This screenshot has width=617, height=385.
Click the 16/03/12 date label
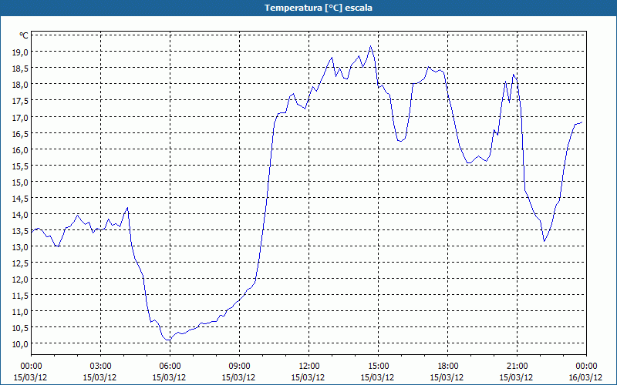[x=585, y=377]
